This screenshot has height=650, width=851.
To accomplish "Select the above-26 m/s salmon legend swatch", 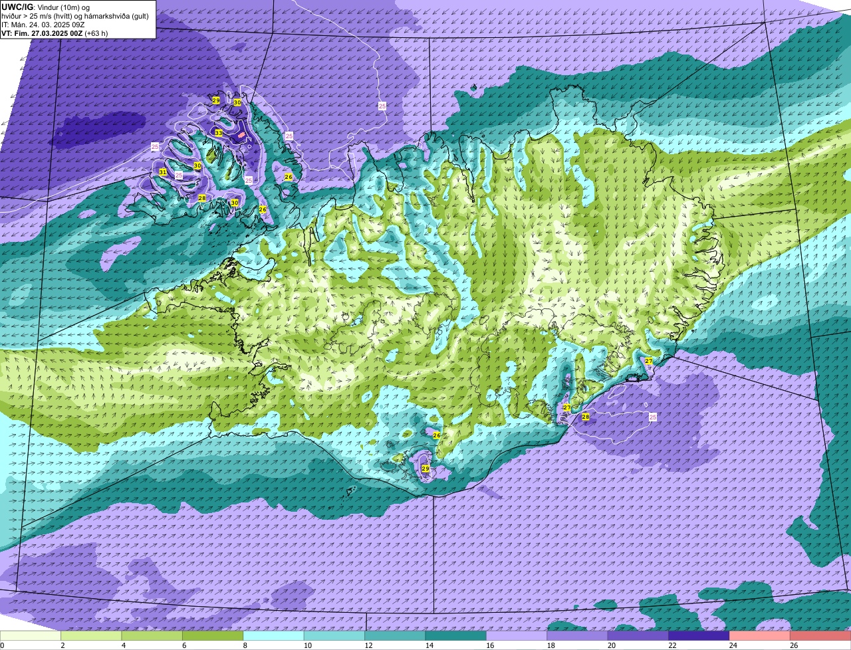I will (x=820, y=635).
